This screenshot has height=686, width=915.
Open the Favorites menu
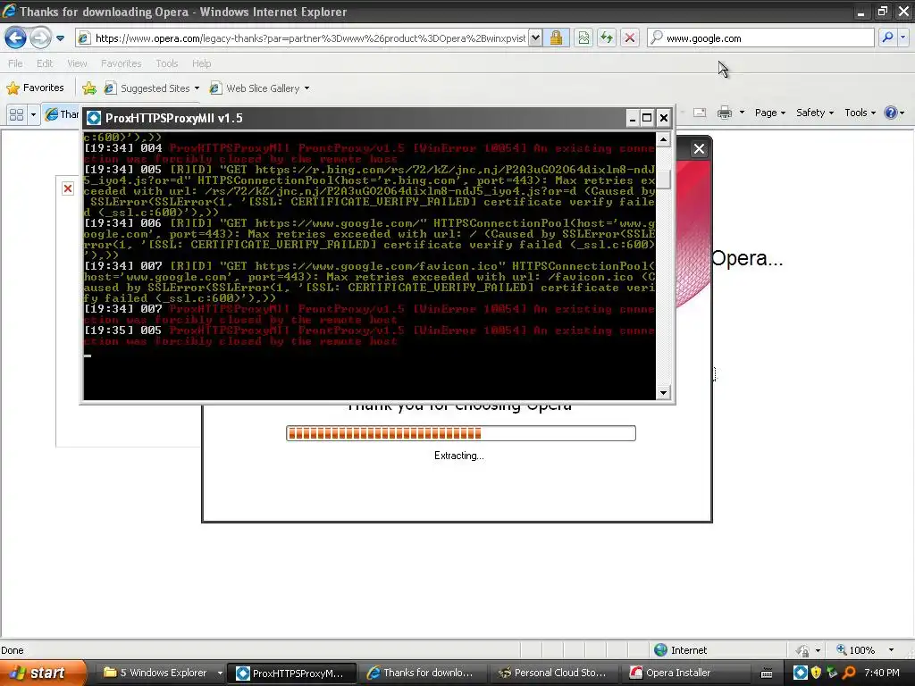pyautogui.click(x=122, y=63)
